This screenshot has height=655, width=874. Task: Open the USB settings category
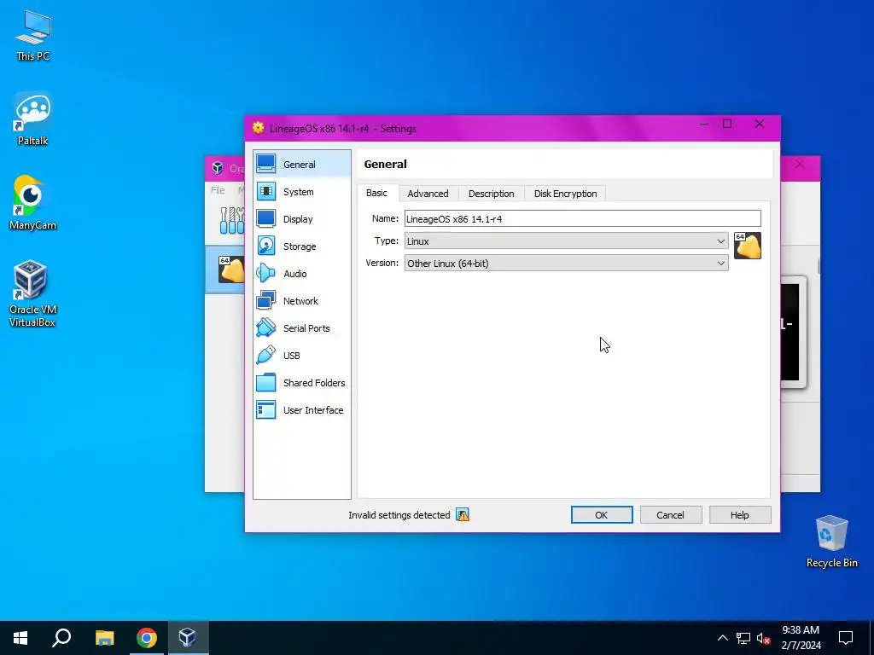(x=301, y=356)
